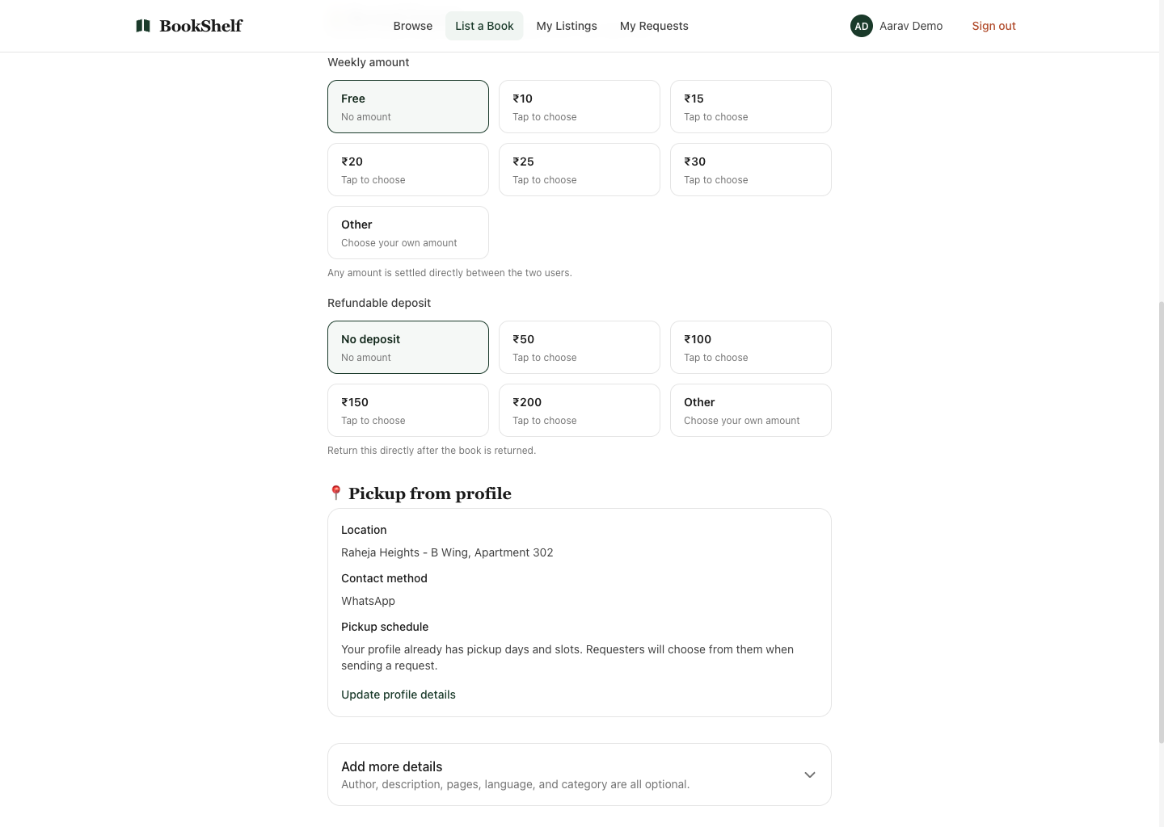
Task: Click the BookShelf book logo icon
Action: pyautogui.click(x=143, y=26)
